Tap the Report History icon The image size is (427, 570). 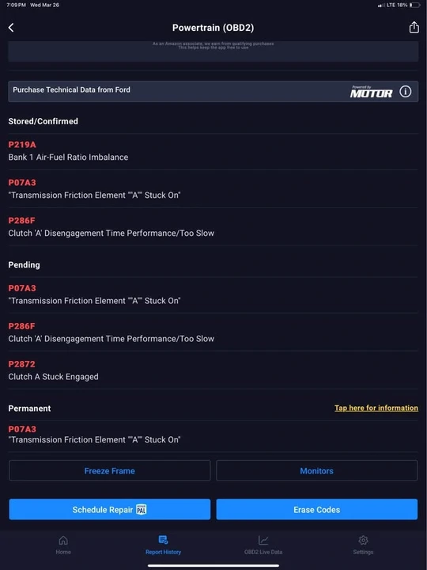163,540
